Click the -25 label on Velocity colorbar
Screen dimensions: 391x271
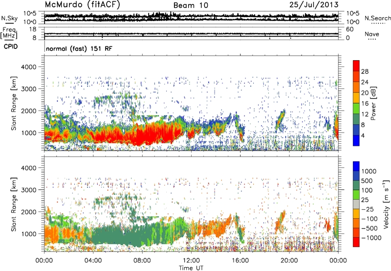click(367, 209)
